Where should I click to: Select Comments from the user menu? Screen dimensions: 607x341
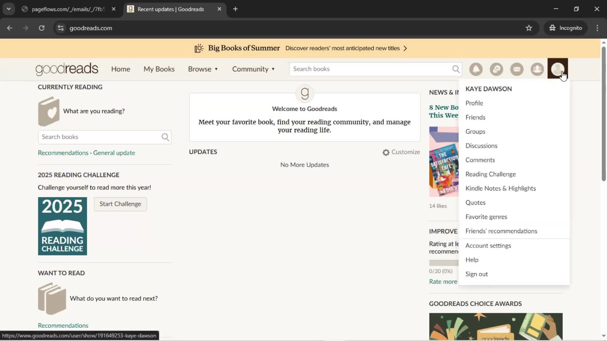[x=480, y=160]
